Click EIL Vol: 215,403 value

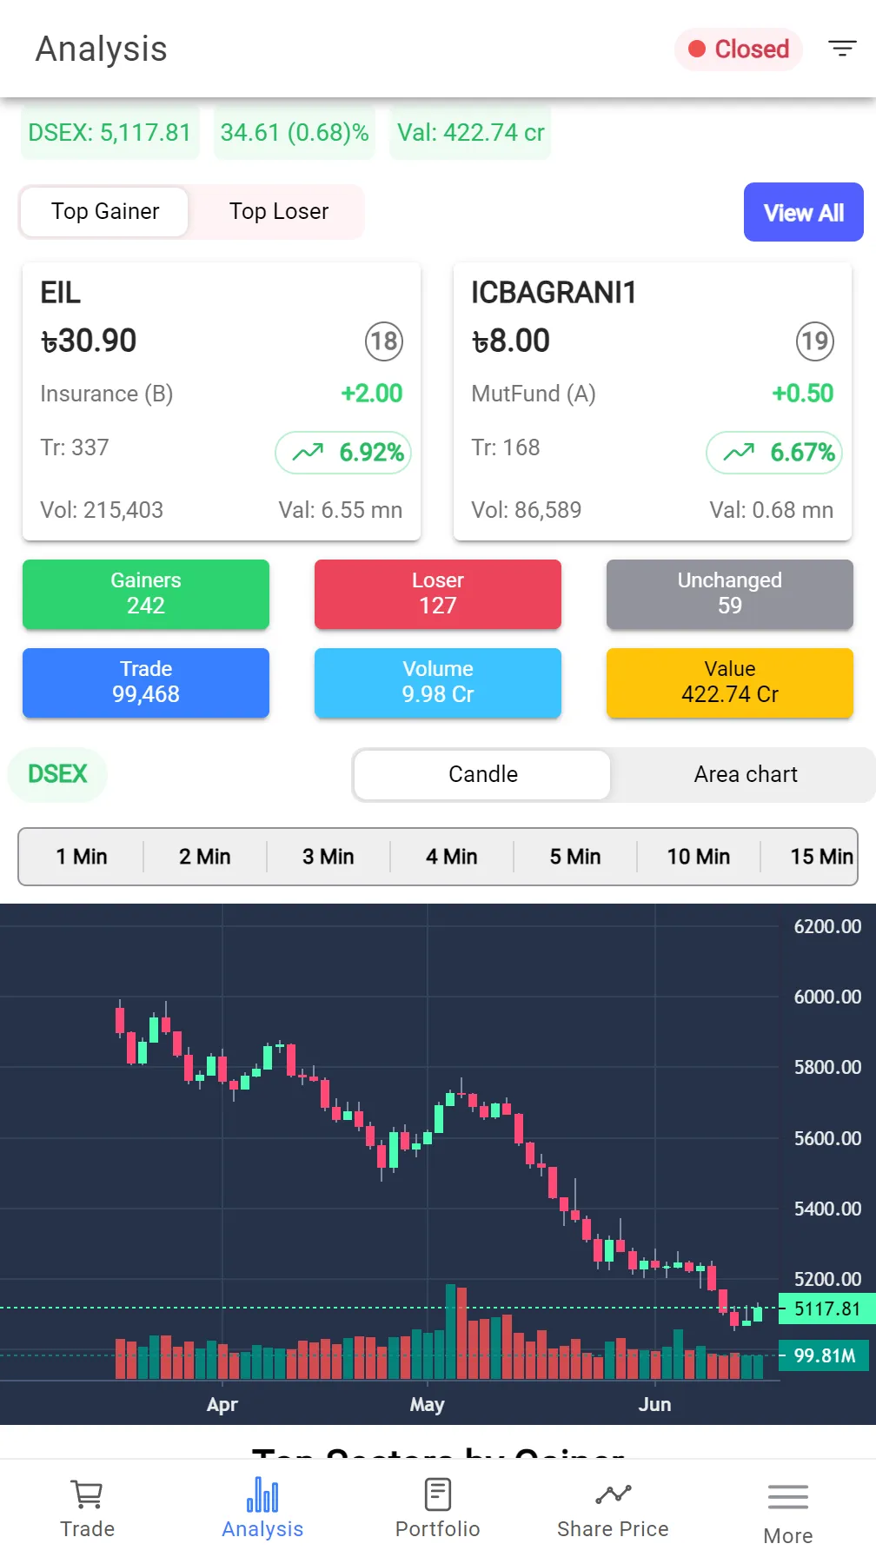pyautogui.click(x=102, y=510)
